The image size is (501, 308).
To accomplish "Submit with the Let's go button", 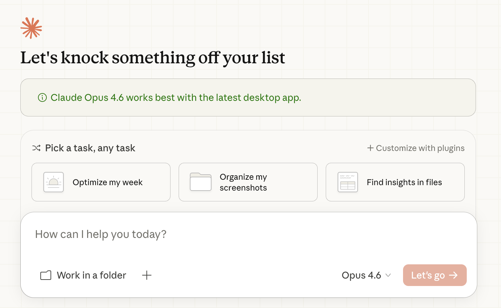I will tap(435, 275).
